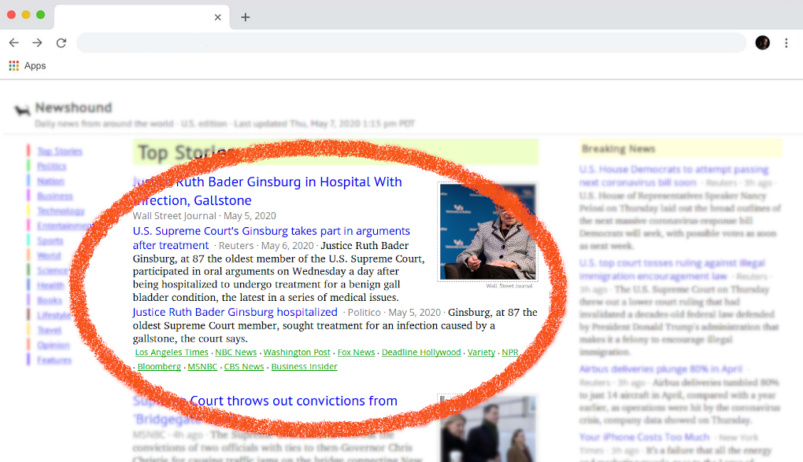This screenshot has height=462, width=803.
Task: Open Politico's Ginsburg hospitalized article
Action: click(x=235, y=312)
